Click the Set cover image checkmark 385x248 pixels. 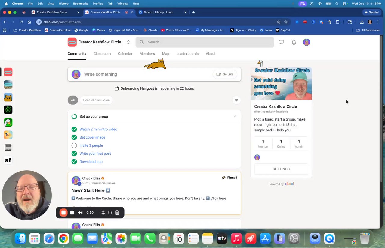point(74,137)
